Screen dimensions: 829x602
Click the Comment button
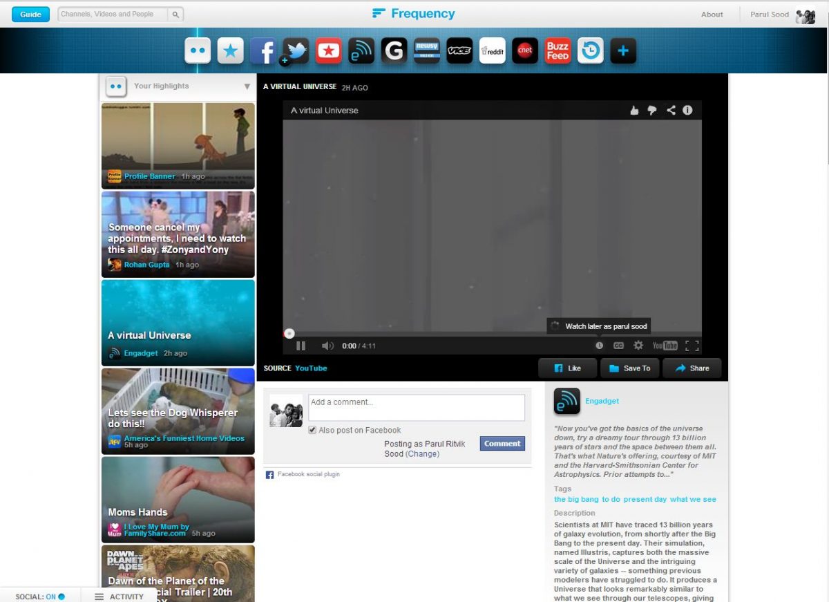pos(502,444)
